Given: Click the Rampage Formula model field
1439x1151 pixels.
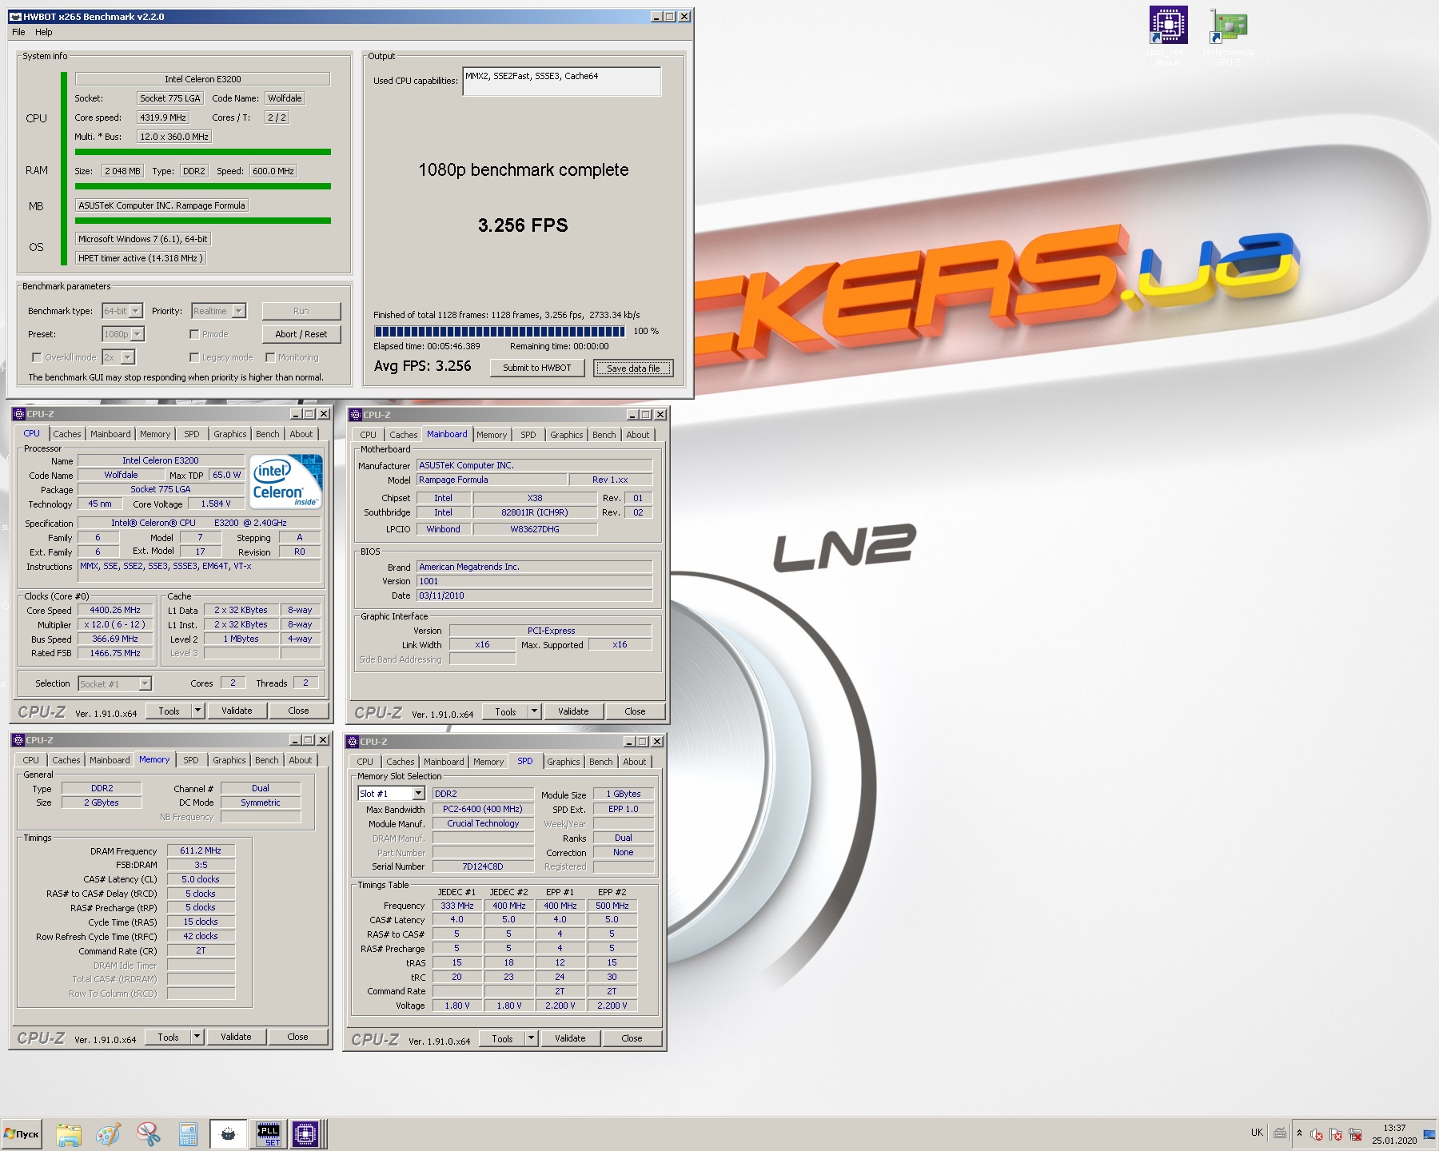Looking at the screenshot, I should [492, 480].
